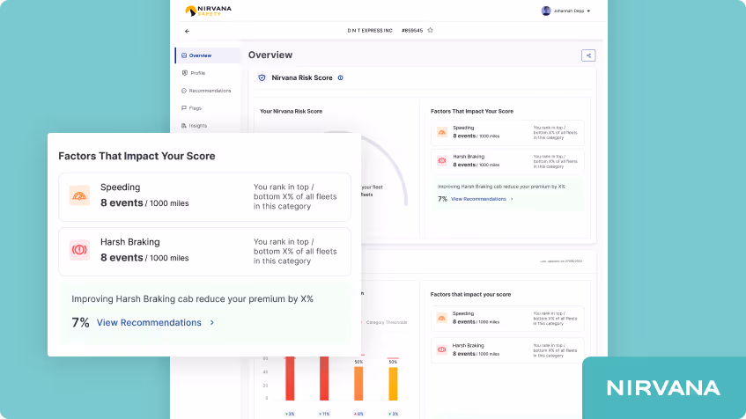
Task: Click Speeding icon in lowercase 'Factors that impact your score' panel
Action: pyautogui.click(x=441, y=318)
